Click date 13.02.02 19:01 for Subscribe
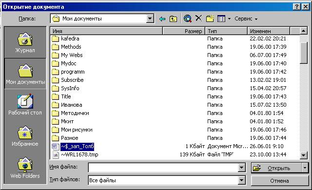 [268, 80]
